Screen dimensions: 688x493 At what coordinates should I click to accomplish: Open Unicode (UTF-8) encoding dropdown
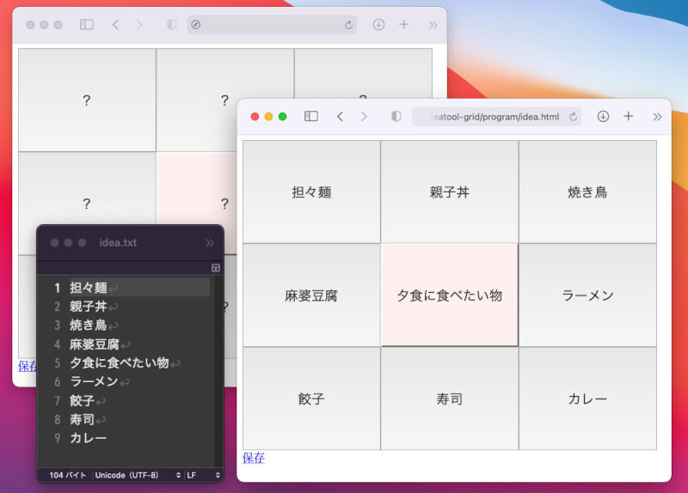[x=138, y=475]
